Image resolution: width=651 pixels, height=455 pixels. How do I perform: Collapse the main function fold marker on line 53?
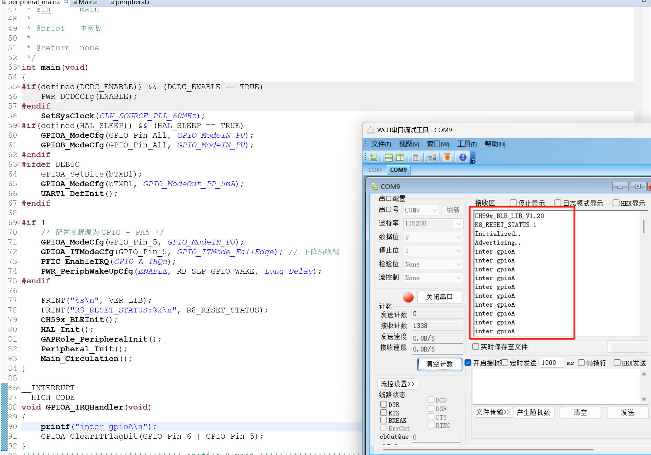pyautogui.click(x=19, y=67)
